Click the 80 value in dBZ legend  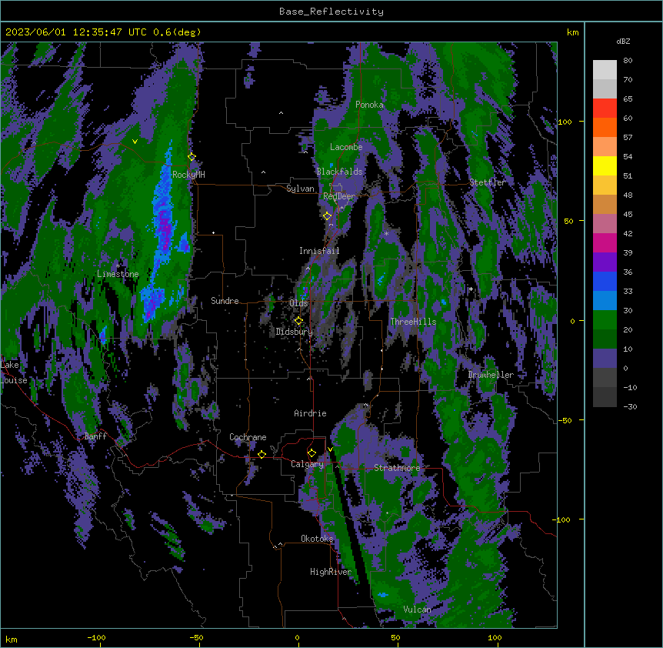pos(628,61)
